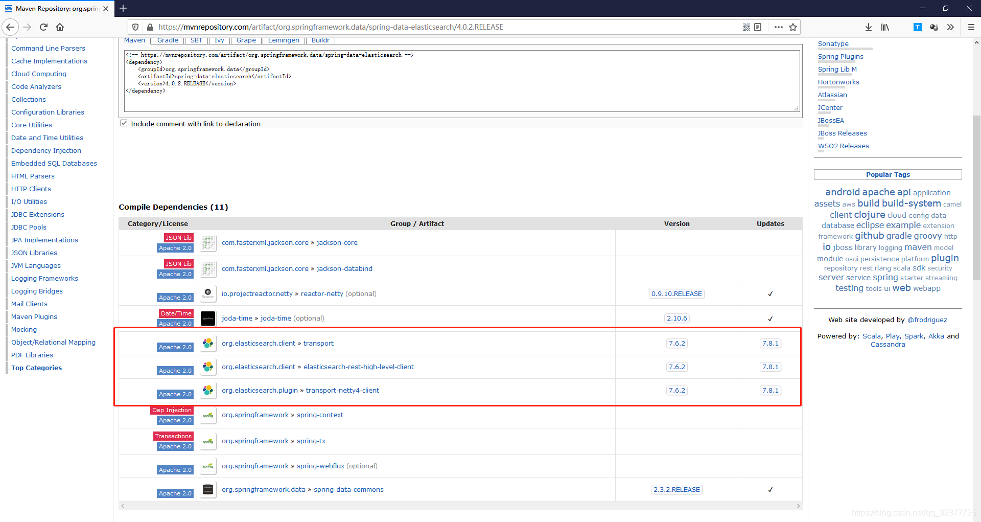Open the JSON Libraries category
Viewport: 981px width, 522px height.
point(34,253)
